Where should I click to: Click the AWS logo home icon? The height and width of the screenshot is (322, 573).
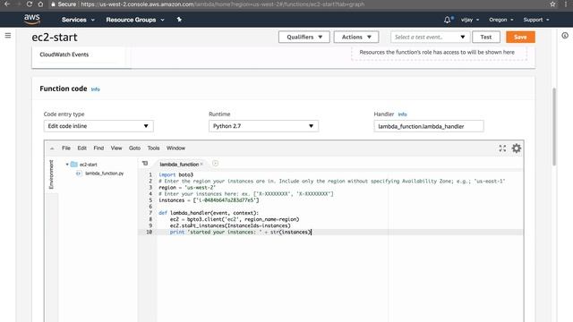tap(32, 19)
